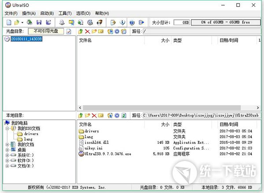Click the red delete X in local toolbar
Image resolution: width=264 pixels, height=193 pixels.
coord(94,115)
